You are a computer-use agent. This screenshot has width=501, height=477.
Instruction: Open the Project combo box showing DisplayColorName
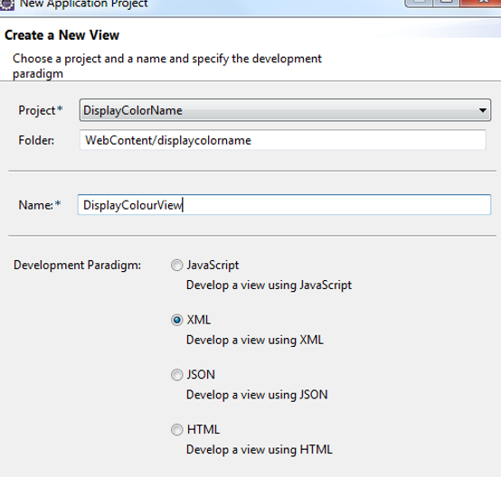coord(285,110)
